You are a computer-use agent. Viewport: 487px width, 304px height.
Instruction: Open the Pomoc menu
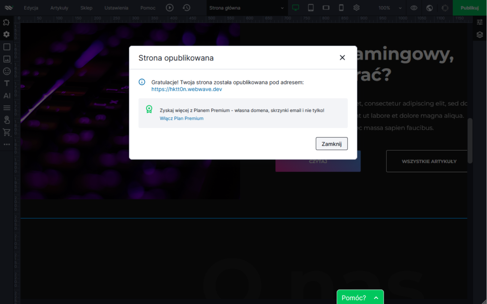pyautogui.click(x=148, y=8)
